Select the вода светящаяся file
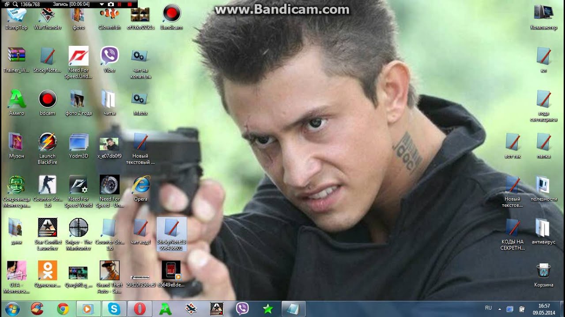This screenshot has width=565, height=317. pyautogui.click(x=543, y=106)
